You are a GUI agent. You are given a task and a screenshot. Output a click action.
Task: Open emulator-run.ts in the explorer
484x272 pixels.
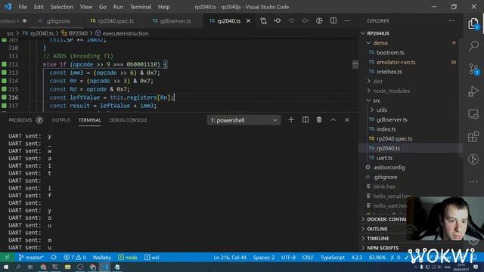click(x=396, y=62)
